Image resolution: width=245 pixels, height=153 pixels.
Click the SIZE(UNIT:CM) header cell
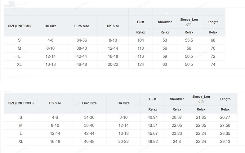pos(19,26)
